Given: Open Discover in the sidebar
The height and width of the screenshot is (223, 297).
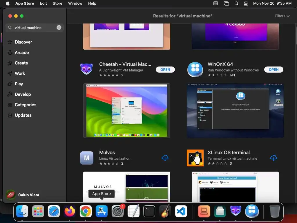Looking at the screenshot, I should (x=23, y=42).
